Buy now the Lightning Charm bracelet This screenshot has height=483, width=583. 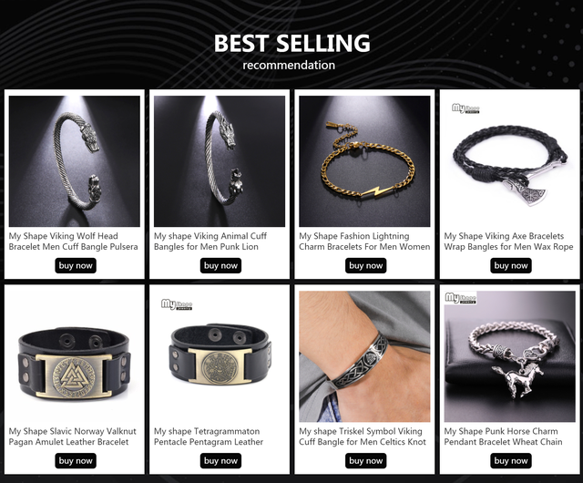pyautogui.click(x=366, y=266)
